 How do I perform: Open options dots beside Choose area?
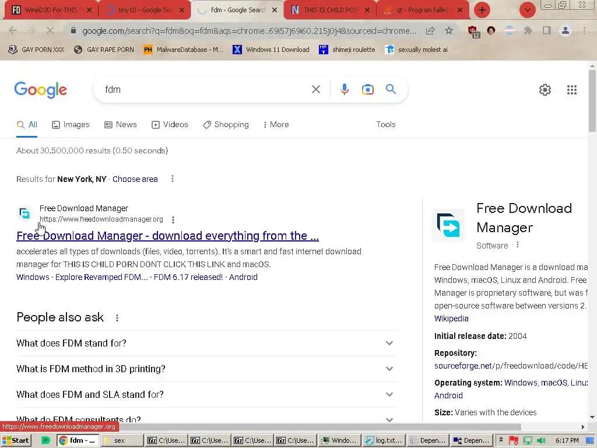(173, 178)
